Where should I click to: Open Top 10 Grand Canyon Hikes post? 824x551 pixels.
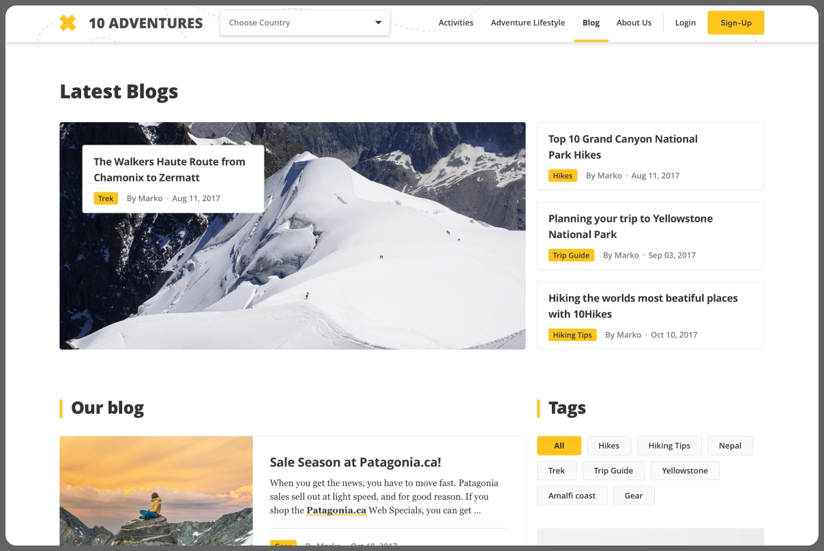click(623, 147)
